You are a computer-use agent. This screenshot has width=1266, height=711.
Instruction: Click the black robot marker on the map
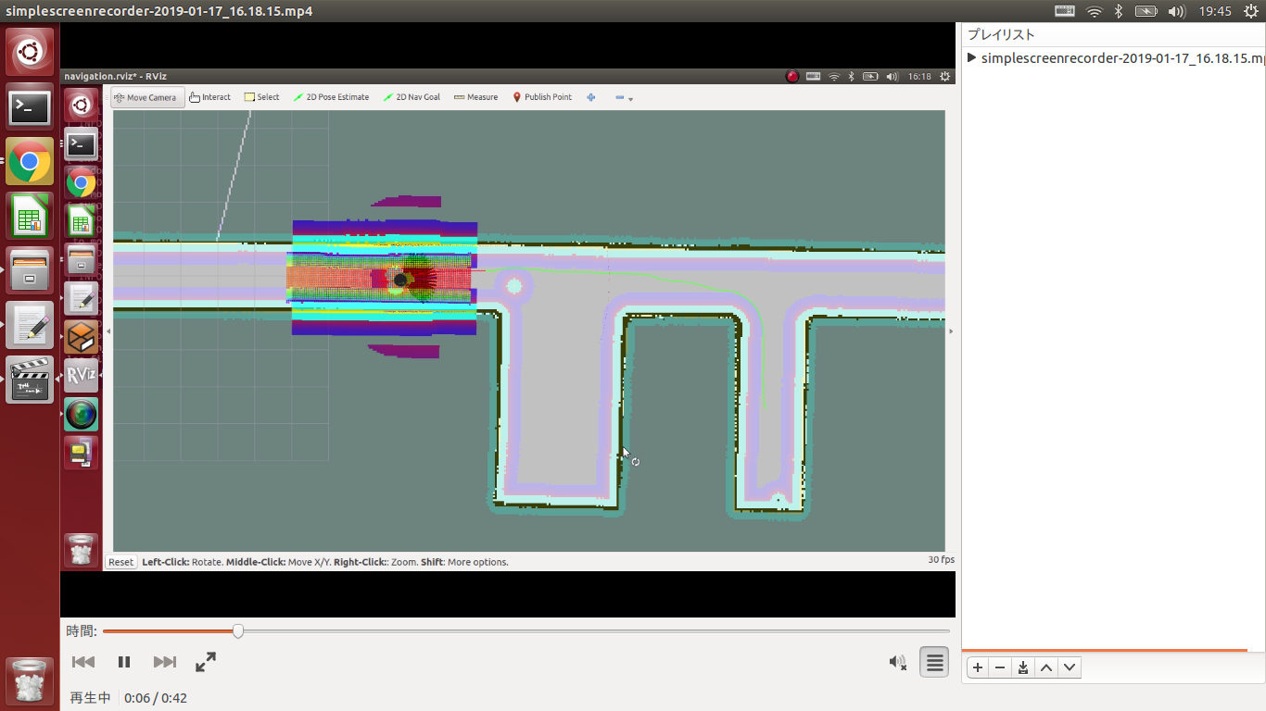[x=400, y=280]
